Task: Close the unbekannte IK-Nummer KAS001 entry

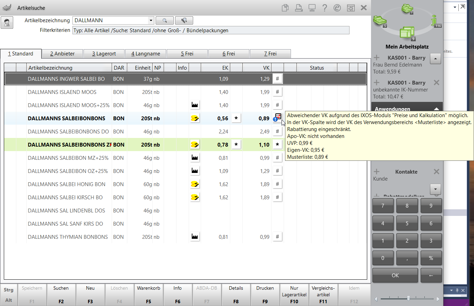Action: (x=437, y=82)
